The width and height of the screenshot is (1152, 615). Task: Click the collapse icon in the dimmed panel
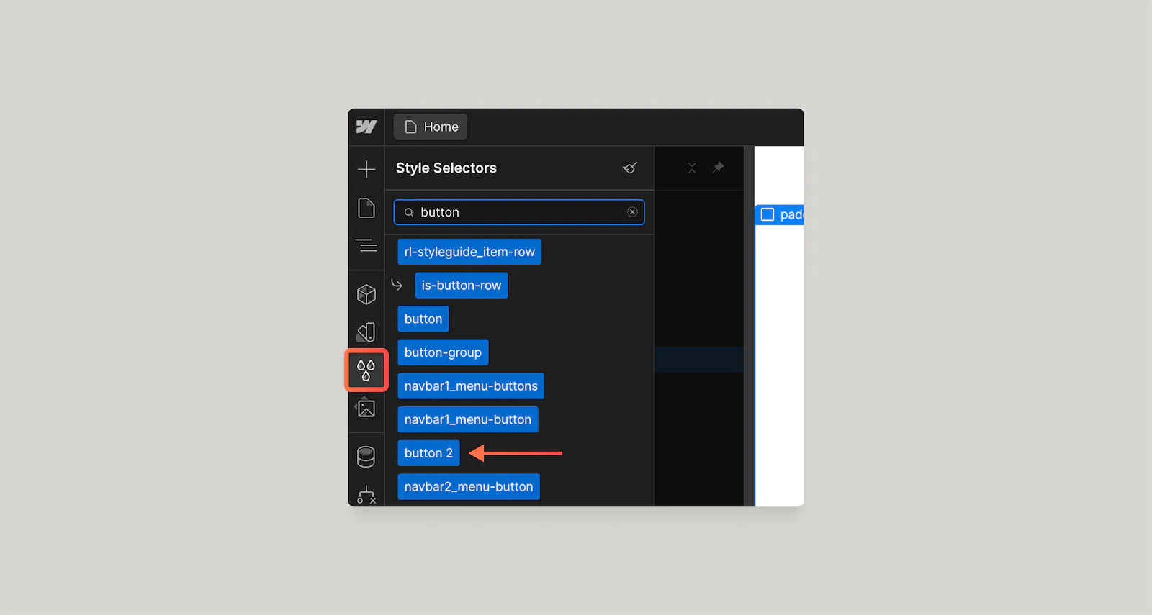[692, 168]
